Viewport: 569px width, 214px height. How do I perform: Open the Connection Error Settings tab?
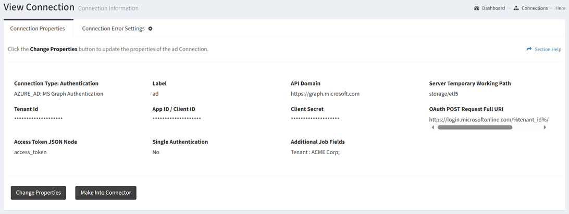point(113,29)
